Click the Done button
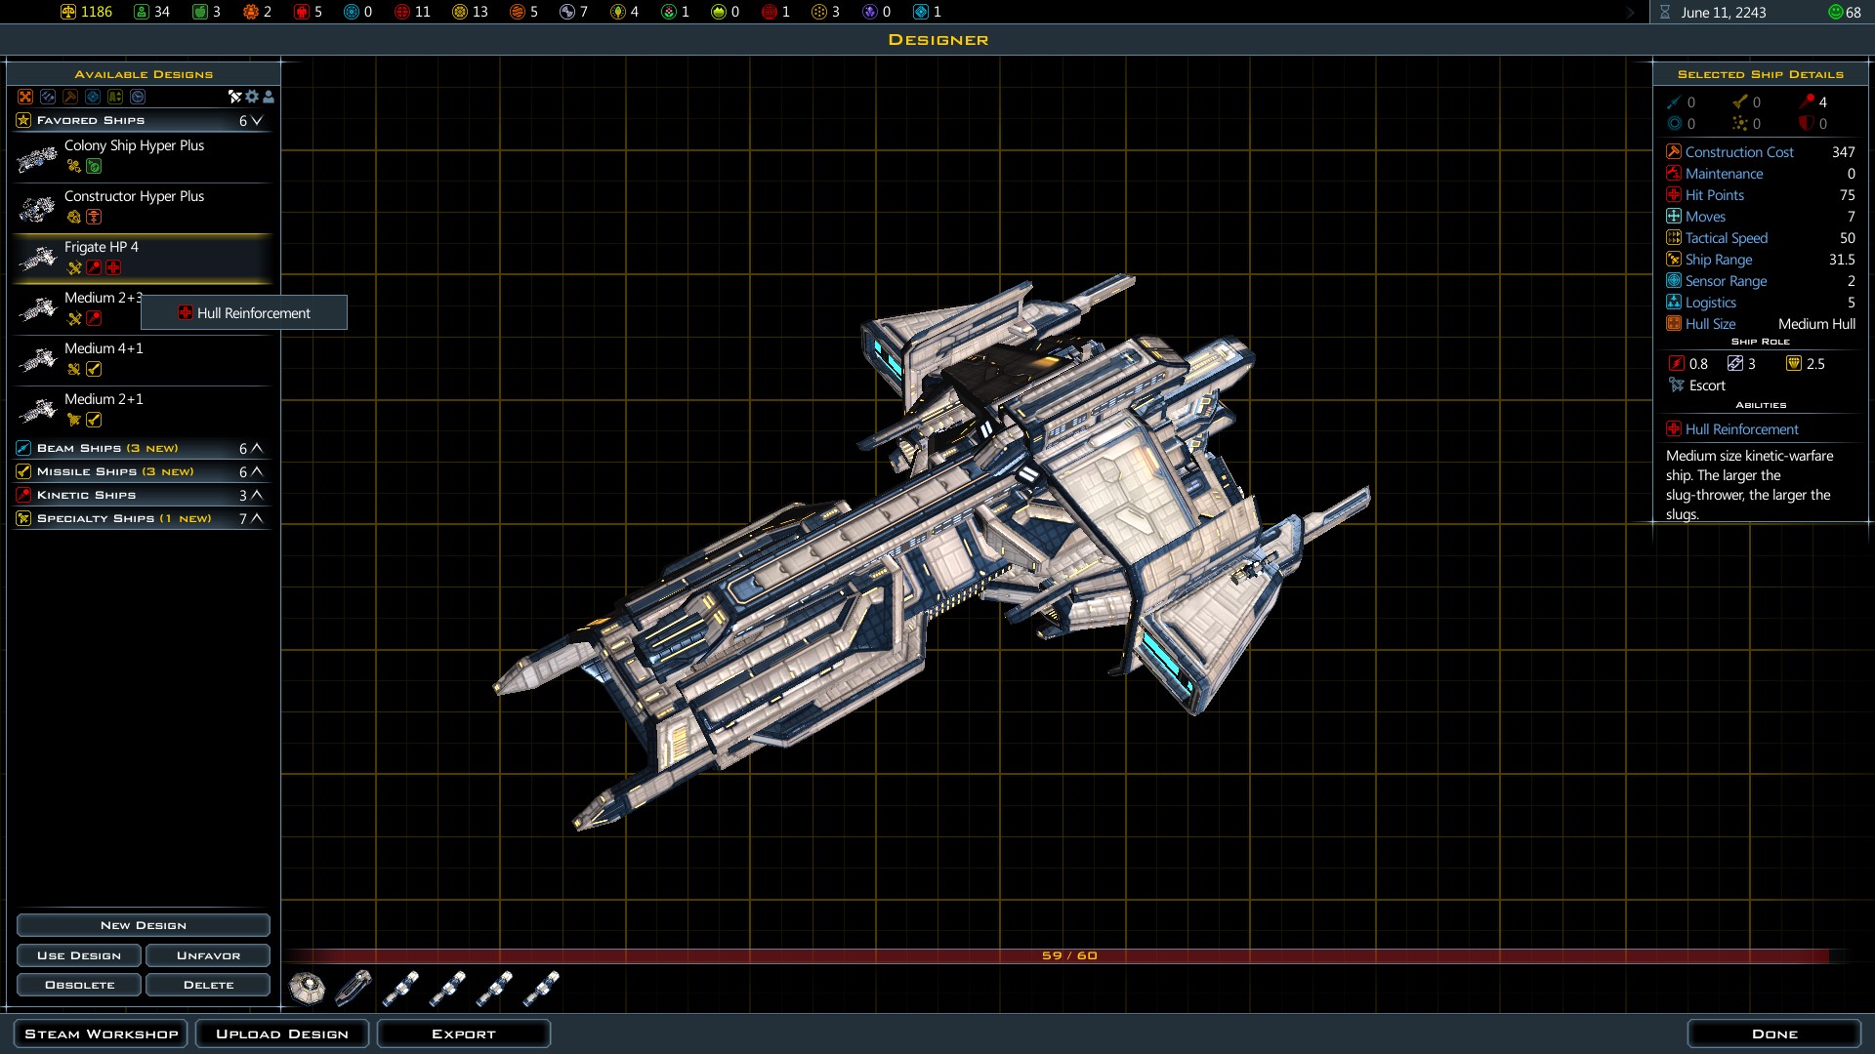This screenshot has width=1875, height=1054. (x=1773, y=1034)
